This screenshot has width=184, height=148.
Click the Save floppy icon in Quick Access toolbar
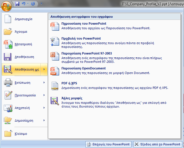17,4
